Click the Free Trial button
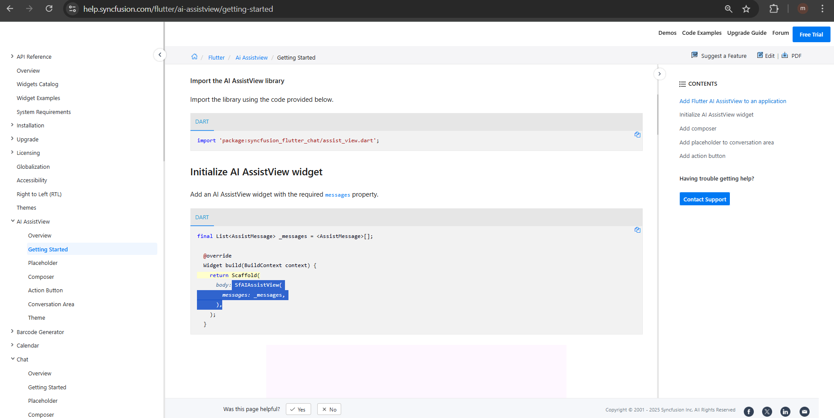Image resolution: width=834 pixels, height=418 pixels. click(811, 34)
